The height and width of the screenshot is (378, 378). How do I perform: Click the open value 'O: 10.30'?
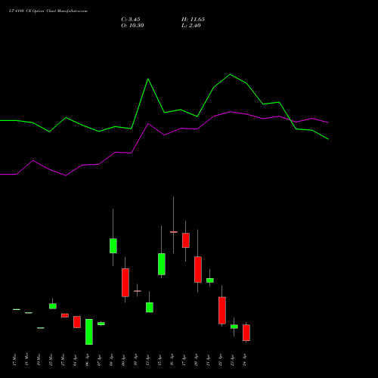coord(132,26)
